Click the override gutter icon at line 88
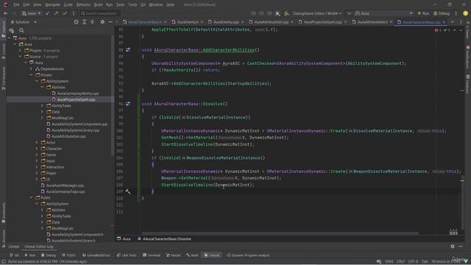Viewport: 471px width, 265px height. [x=128, y=50]
